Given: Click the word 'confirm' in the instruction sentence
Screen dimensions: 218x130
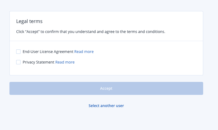Looking at the screenshot, I should 52,32.
